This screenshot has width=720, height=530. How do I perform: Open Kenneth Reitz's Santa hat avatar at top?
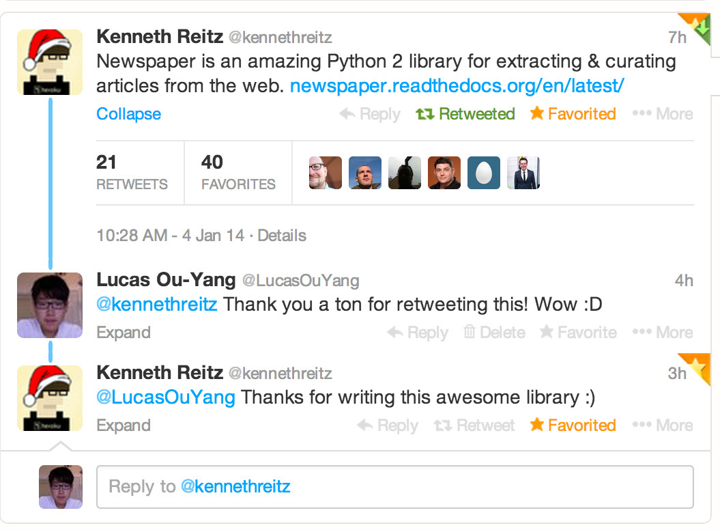coord(50,62)
